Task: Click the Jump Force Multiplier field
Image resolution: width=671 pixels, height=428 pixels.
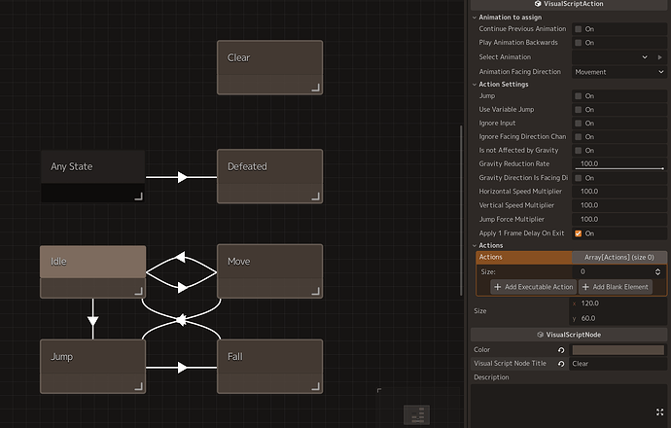Action: tap(619, 220)
